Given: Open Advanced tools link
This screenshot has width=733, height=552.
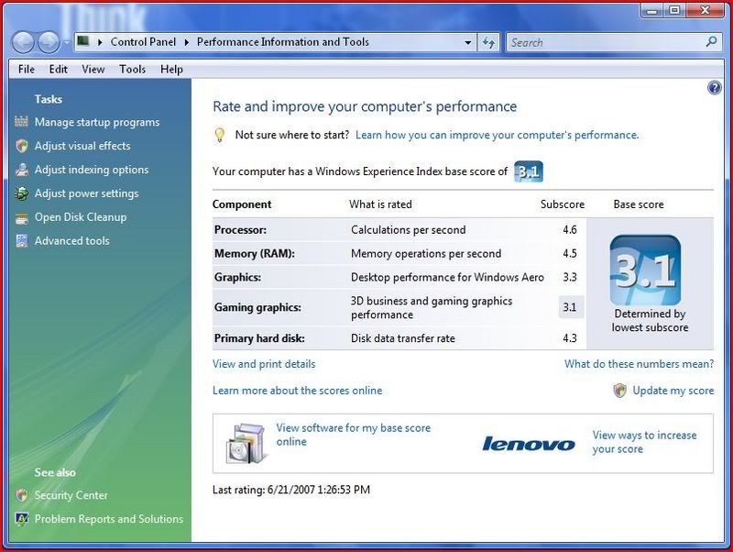Looking at the screenshot, I should (x=72, y=241).
